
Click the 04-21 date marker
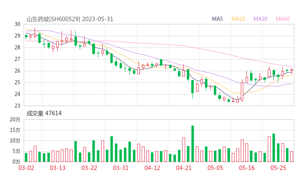(184, 168)
